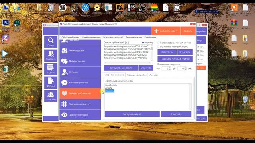Switch to Лимиты tab
The image size is (255, 143).
(153, 75)
